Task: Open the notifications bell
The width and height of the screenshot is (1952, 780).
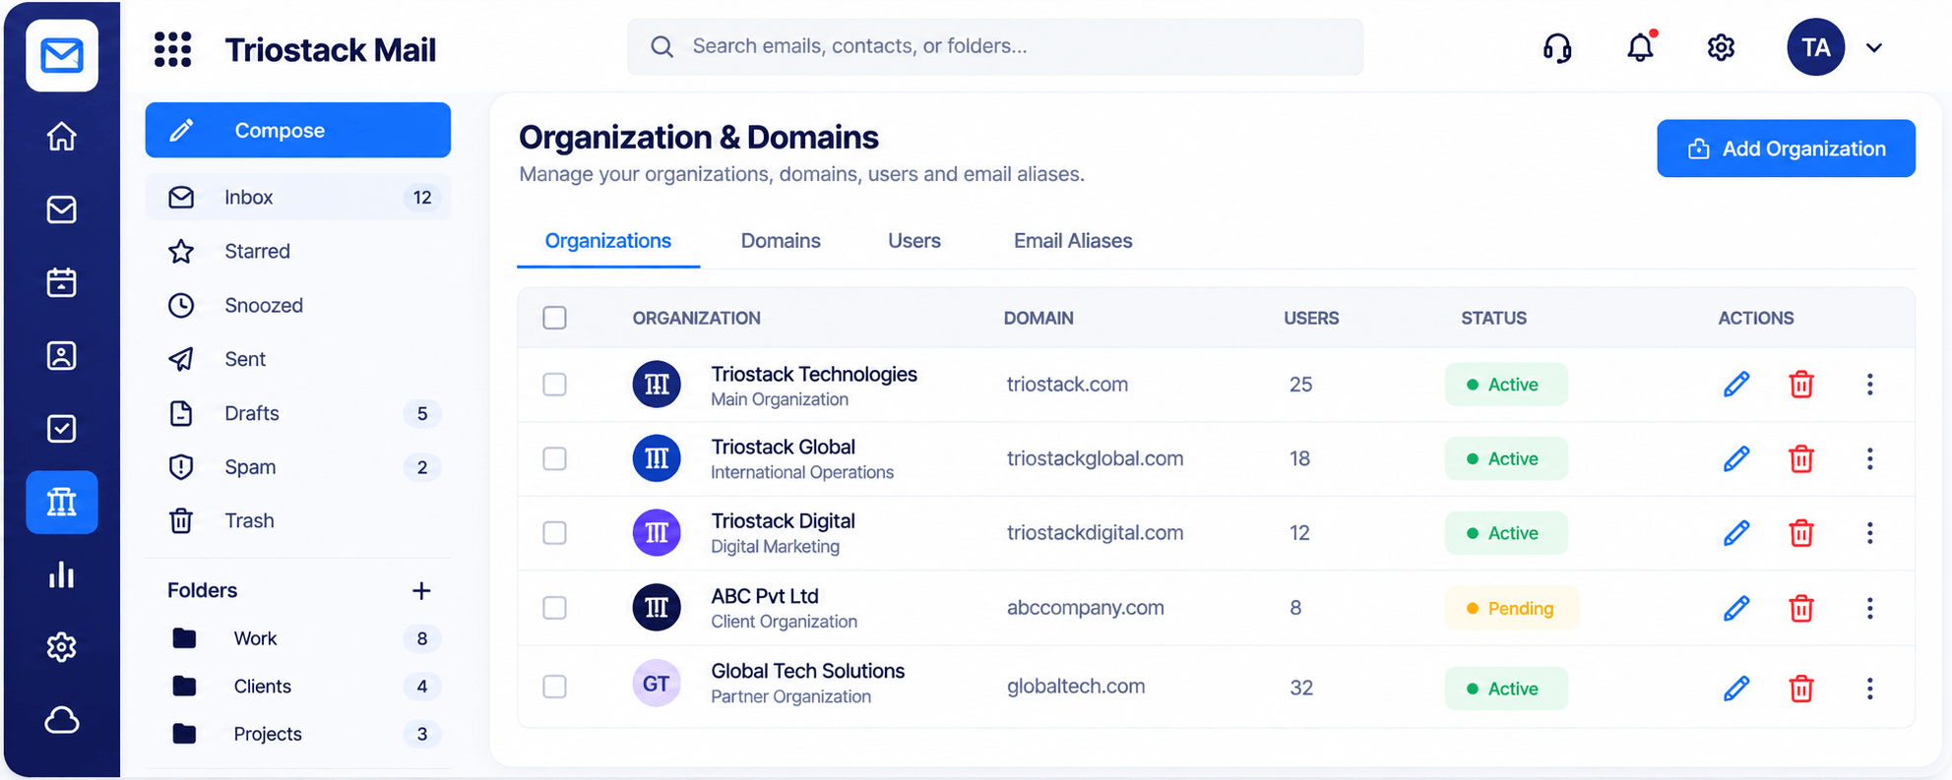Action: tap(1640, 46)
